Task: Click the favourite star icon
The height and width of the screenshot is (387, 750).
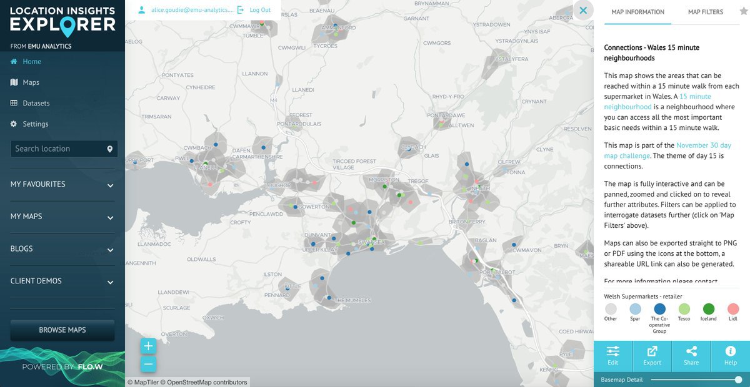Action: [743, 12]
